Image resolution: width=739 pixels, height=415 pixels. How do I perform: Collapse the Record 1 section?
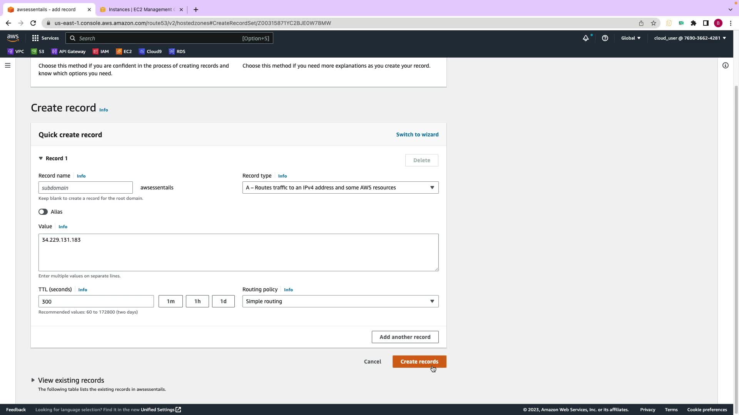(x=41, y=158)
